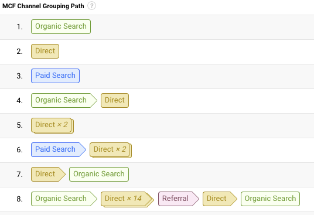The height and width of the screenshot is (215, 314).
Task: Select the first Organic Search chip in row 8
Action: click(64, 199)
